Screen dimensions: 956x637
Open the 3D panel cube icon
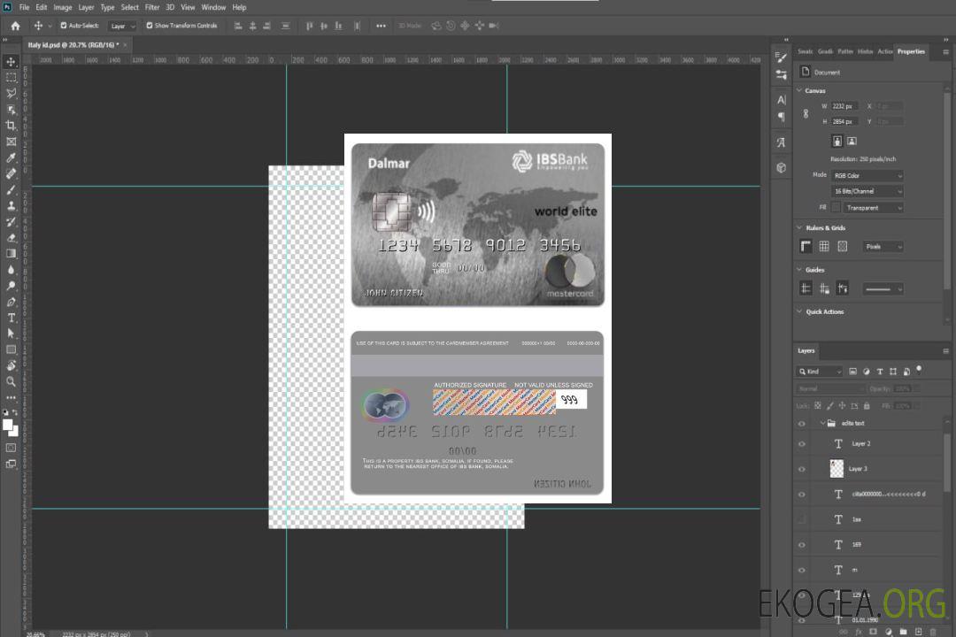pos(781,167)
